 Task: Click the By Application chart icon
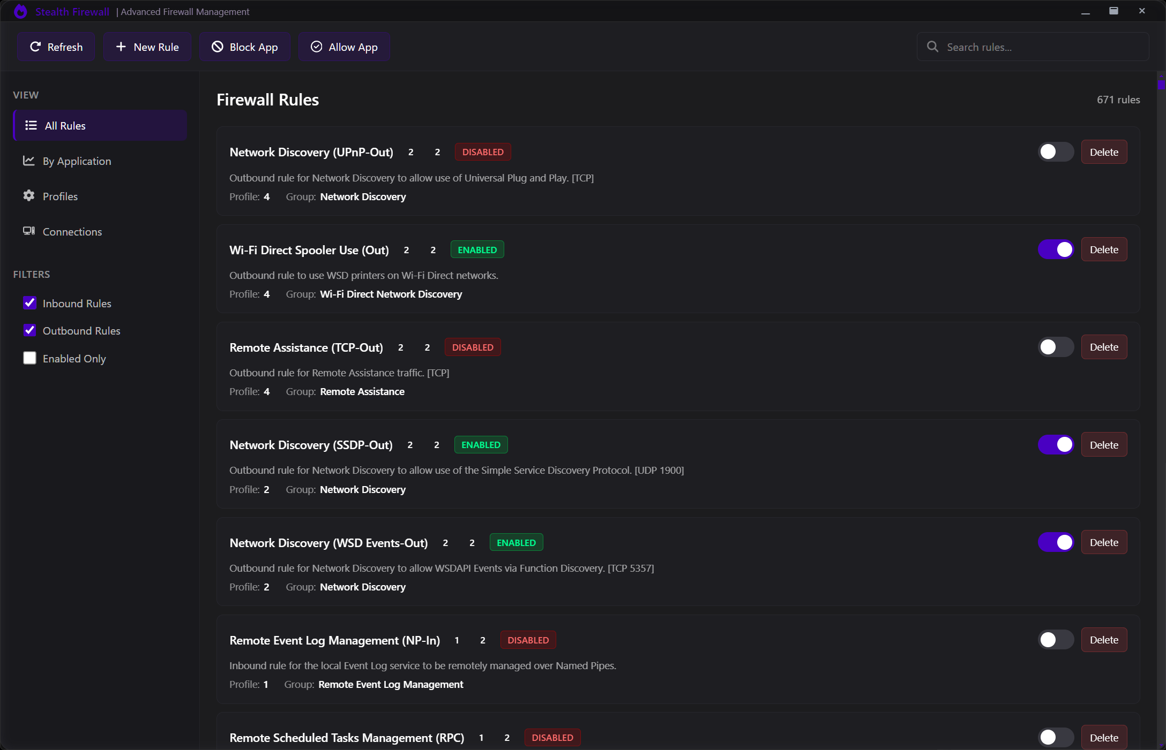pos(29,161)
